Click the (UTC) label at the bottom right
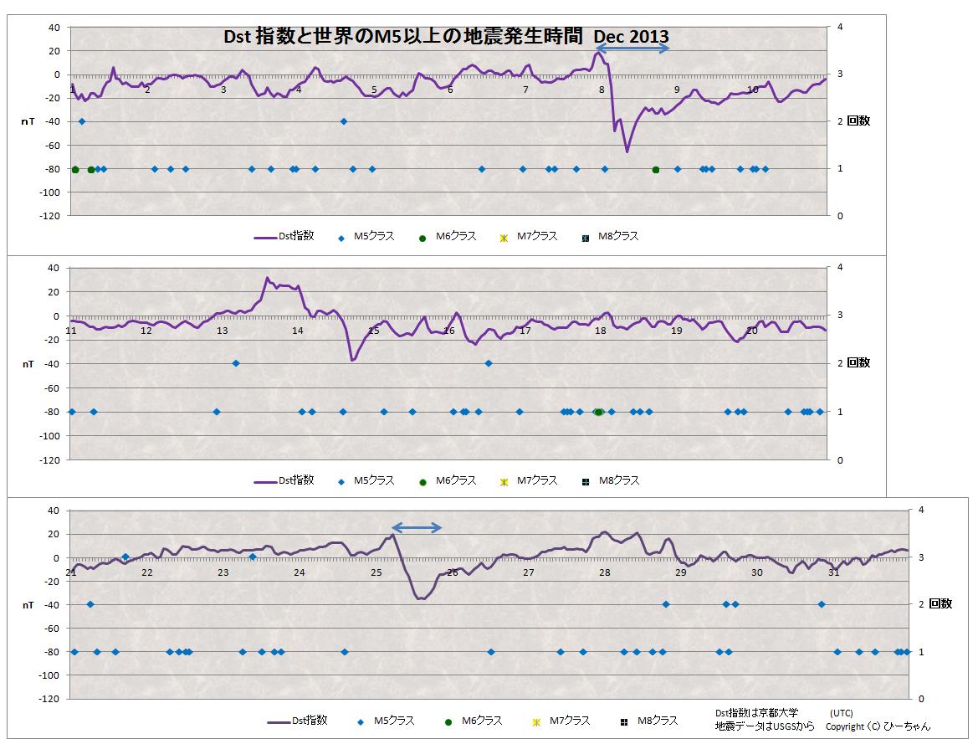The height and width of the screenshot is (739, 973). [x=841, y=713]
